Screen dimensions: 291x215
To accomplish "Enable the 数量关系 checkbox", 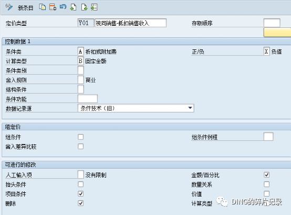I will [x=267, y=184].
